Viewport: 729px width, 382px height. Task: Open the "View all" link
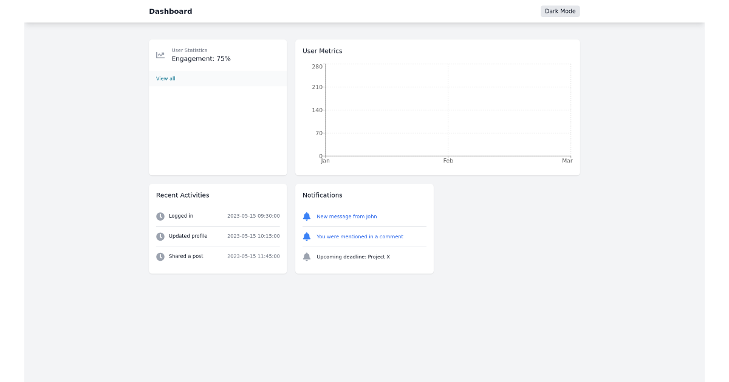165,78
